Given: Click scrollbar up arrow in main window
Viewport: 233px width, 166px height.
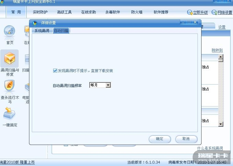Looking at the screenshot, I should point(221,57).
